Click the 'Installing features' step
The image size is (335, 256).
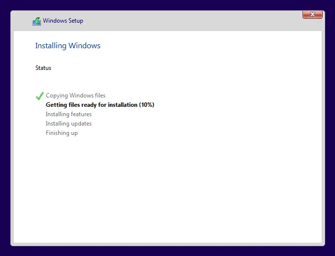coord(68,114)
